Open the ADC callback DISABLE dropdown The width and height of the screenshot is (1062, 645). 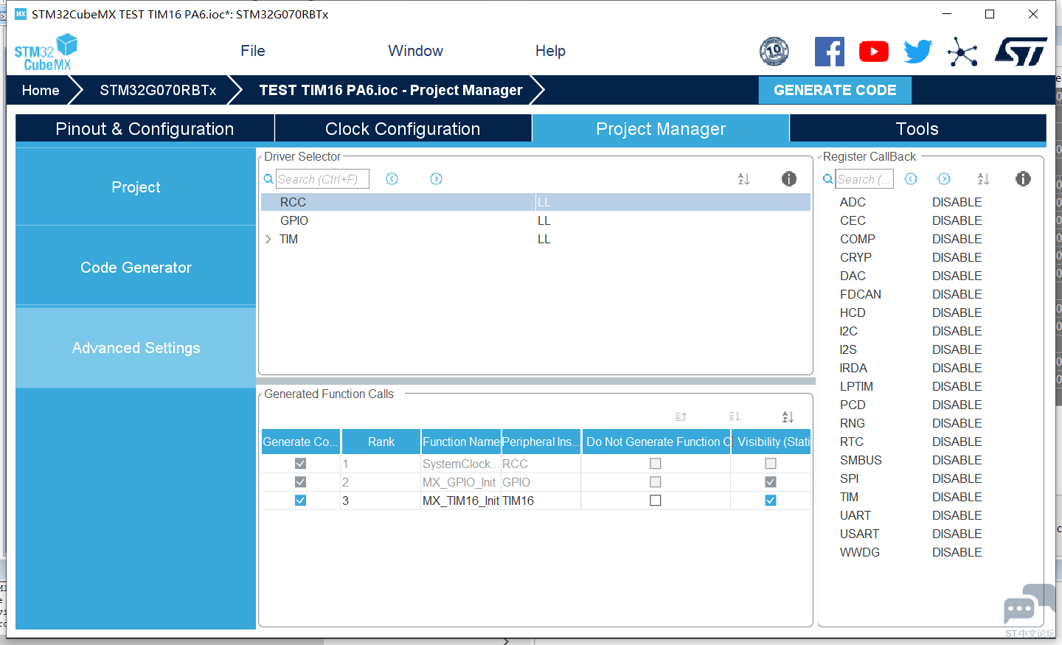(x=957, y=202)
